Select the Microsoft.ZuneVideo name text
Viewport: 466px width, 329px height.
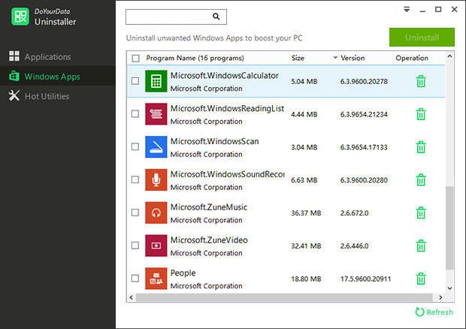tap(209, 240)
